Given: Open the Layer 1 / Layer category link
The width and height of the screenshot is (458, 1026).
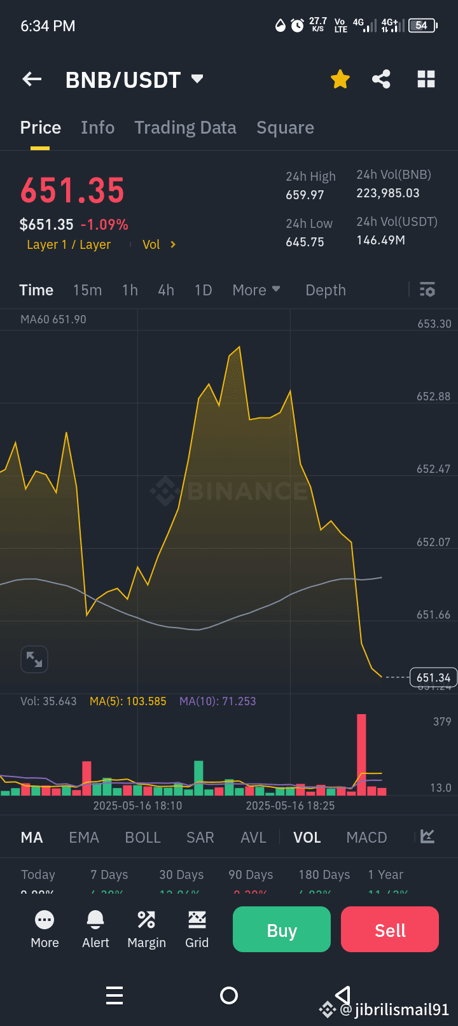Looking at the screenshot, I should [69, 244].
